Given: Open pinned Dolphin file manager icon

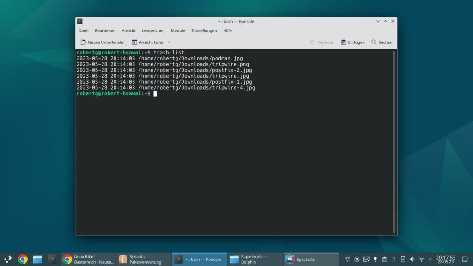Looking at the screenshot, I should [x=37, y=259].
